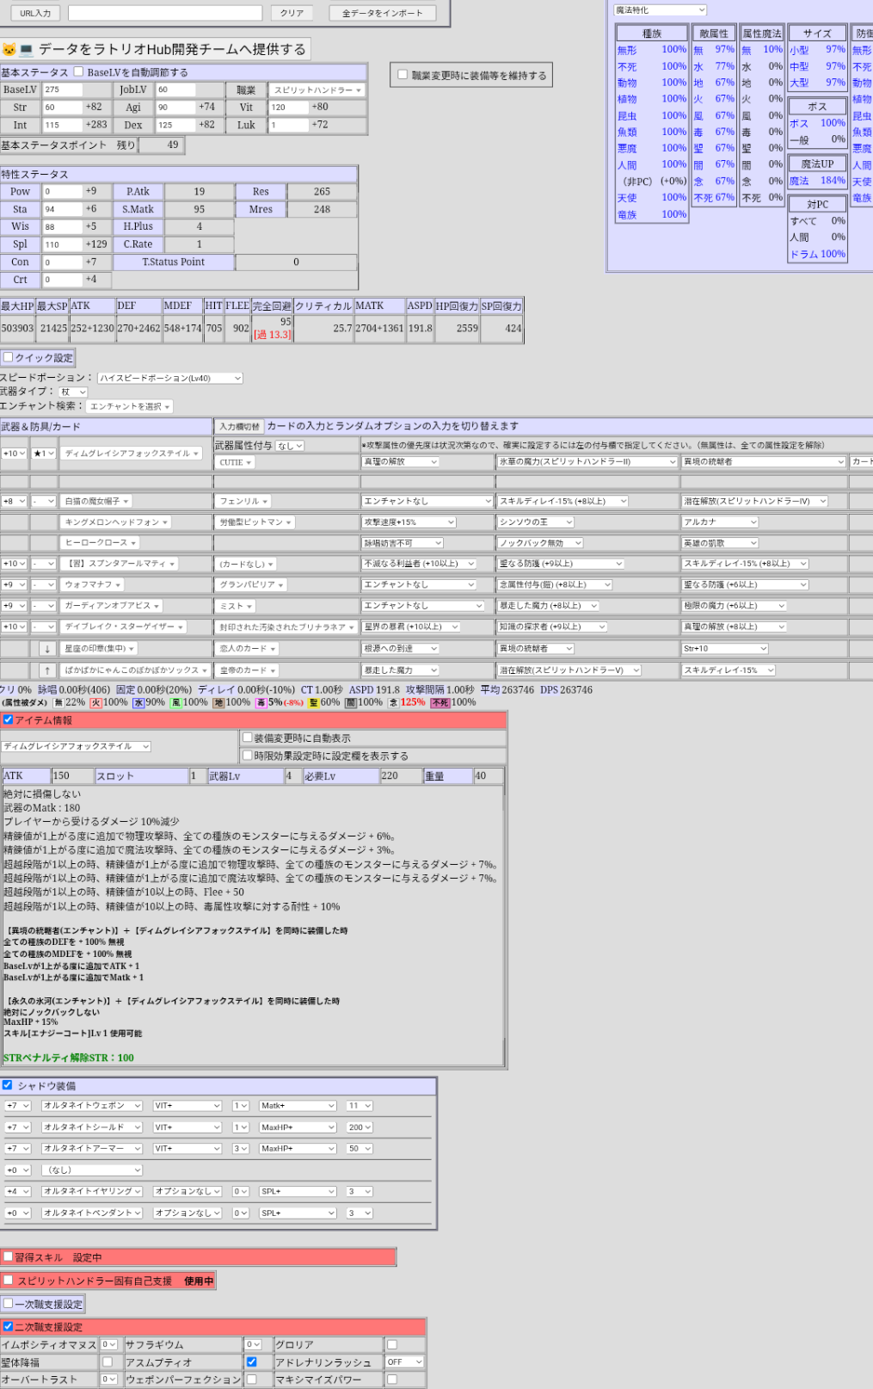Click the down arrow beside 星座の印章
The image size is (873, 1389).
pyautogui.click(x=47, y=649)
